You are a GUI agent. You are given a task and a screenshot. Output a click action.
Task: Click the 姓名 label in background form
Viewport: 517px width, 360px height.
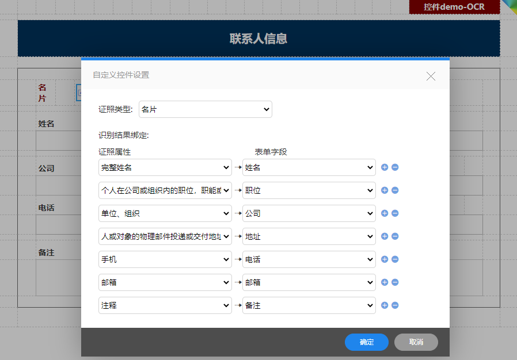[46, 124]
